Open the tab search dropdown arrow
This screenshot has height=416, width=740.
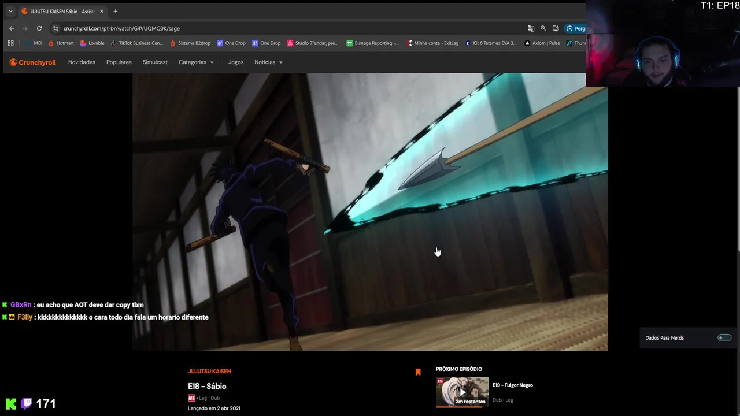tap(10, 12)
